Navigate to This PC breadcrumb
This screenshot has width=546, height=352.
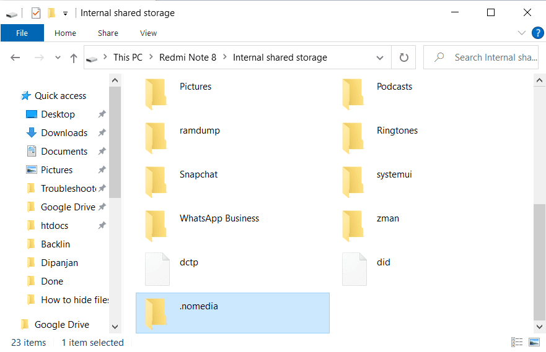click(128, 58)
